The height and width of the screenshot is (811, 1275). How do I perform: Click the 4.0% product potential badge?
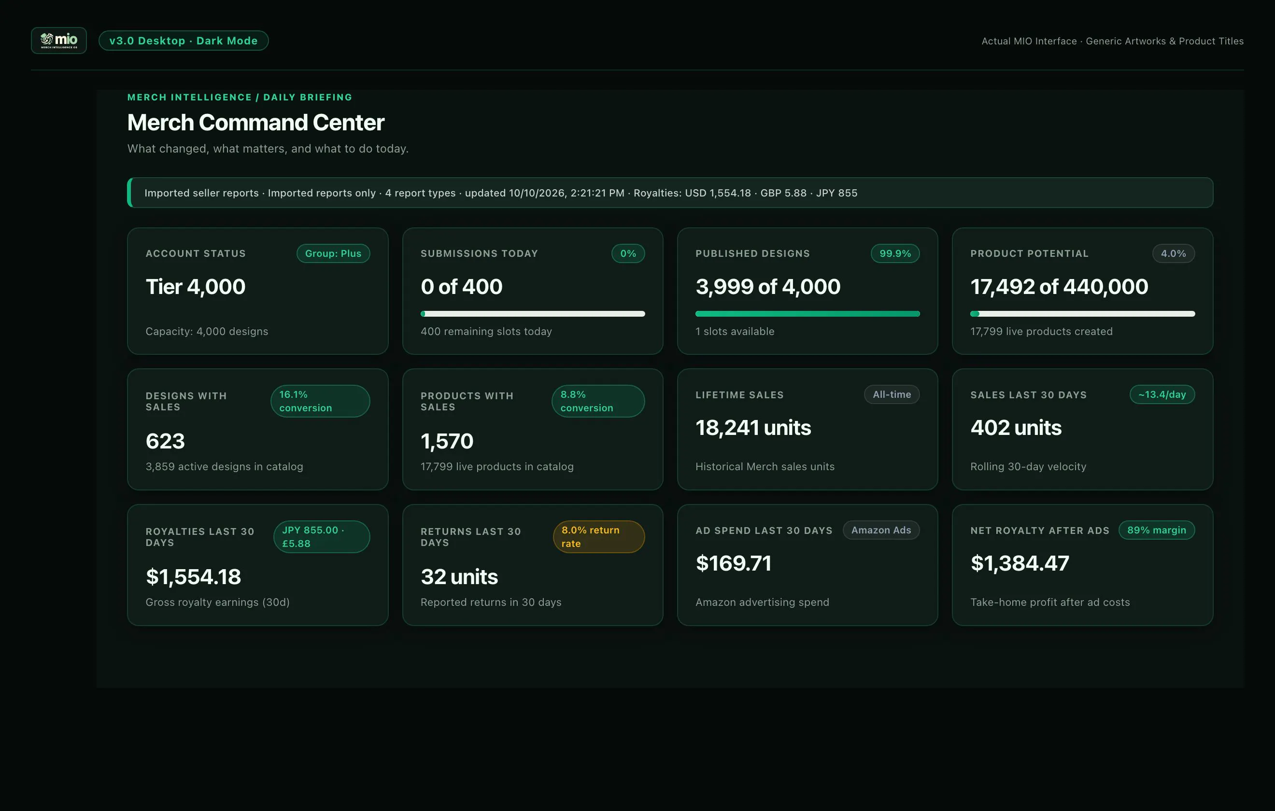click(1174, 253)
